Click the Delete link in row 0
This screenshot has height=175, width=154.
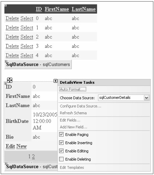click(x=12, y=18)
